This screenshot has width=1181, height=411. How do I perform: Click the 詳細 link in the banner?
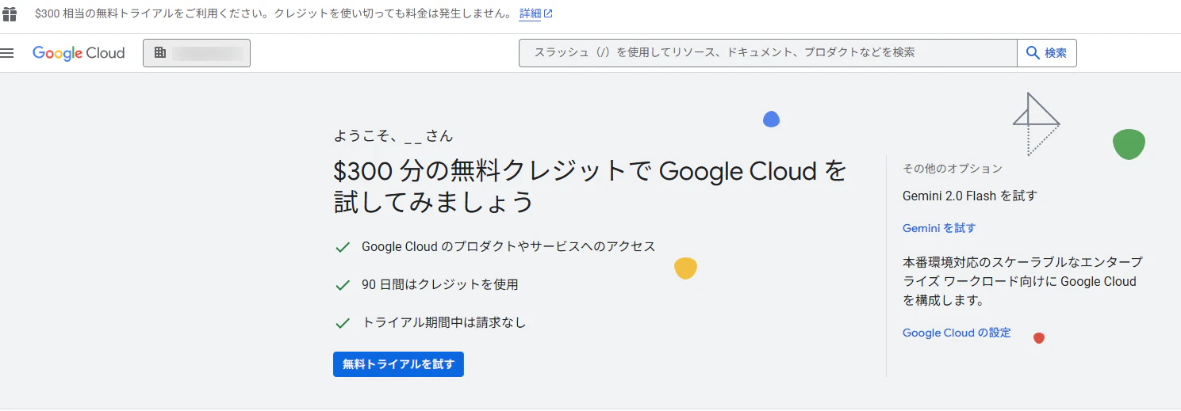pyautogui.click(x=535, y=14)
